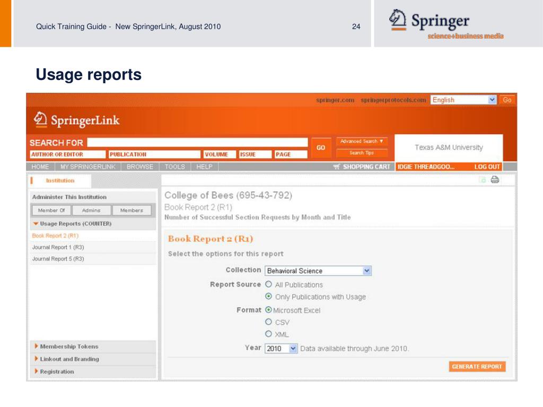Click the printer icon
Viewport: 543px width, 407px height.
[x=495, y=180]
